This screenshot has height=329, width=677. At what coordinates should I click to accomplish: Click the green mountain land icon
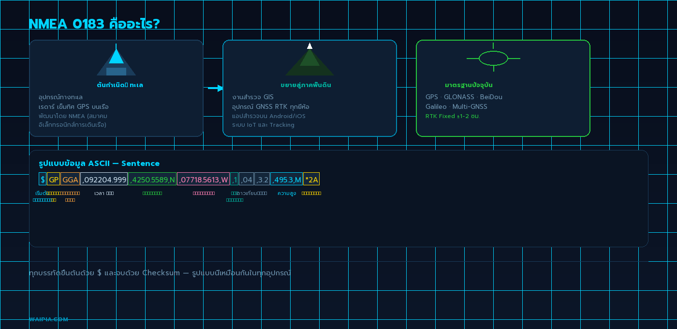[309, 61]
